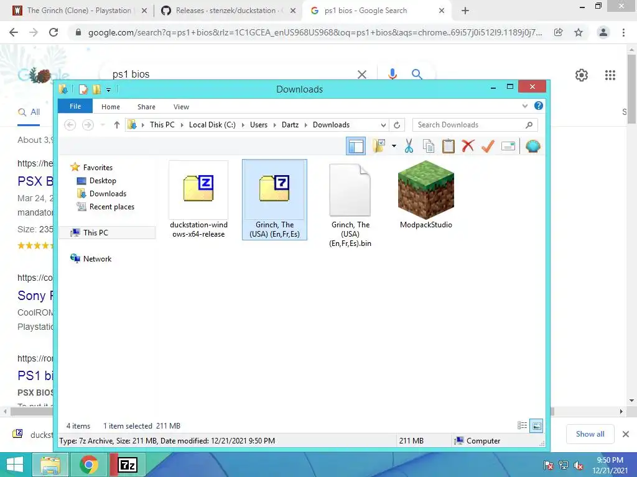This screenshot has height=477, width=637.
Task: Select the duckstation-windows-x64-release archive
Action: [198, 199]
